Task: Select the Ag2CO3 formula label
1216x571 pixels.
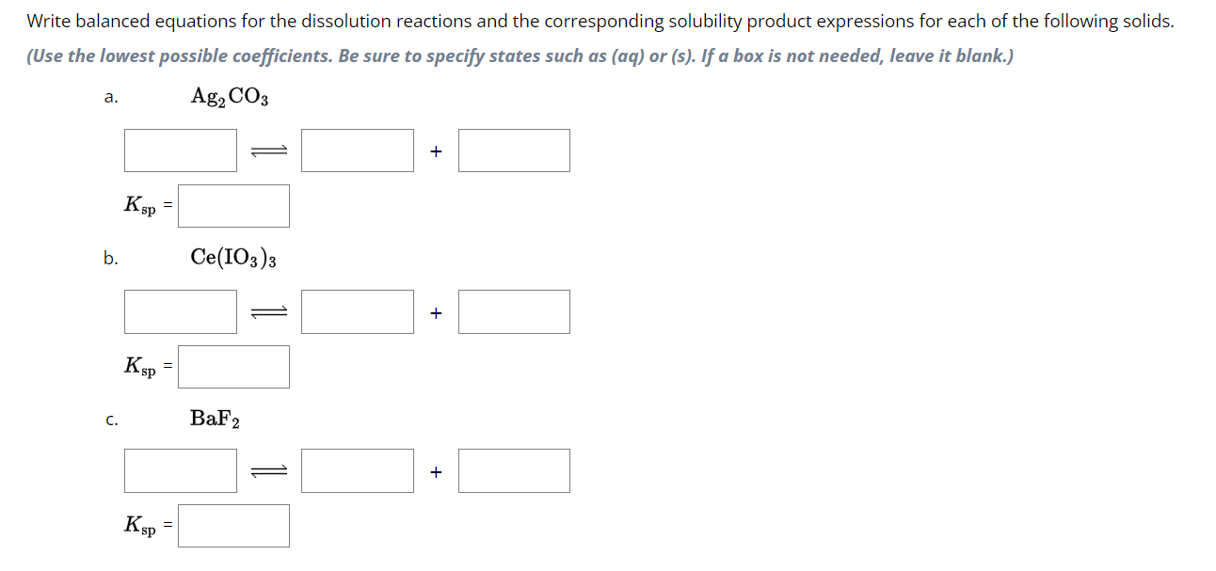Action: 229,93
